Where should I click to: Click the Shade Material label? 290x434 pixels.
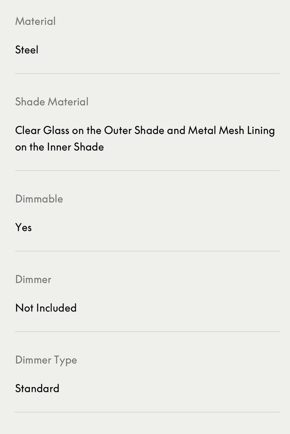tap(52, 102)
